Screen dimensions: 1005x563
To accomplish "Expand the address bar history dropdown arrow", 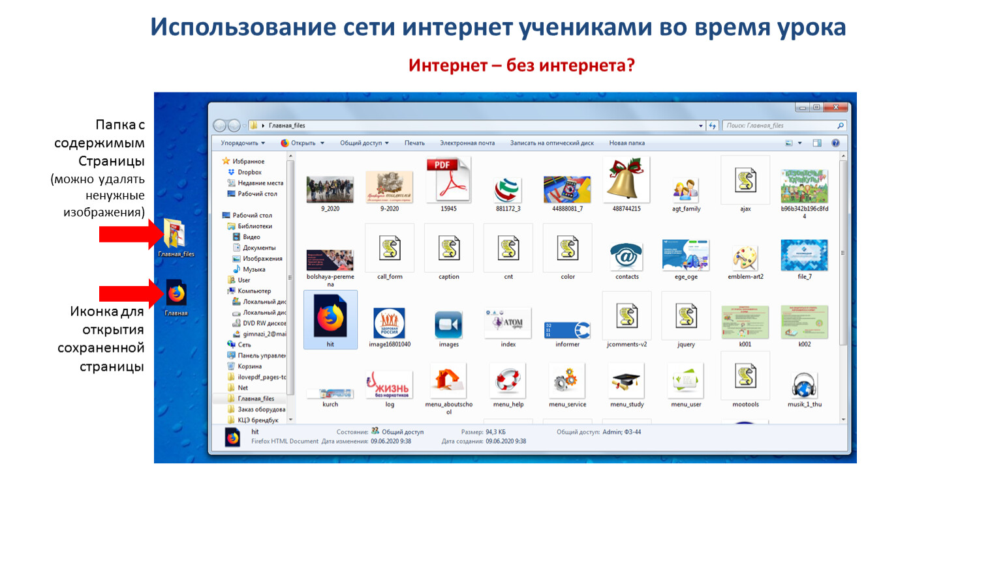I will click(701, 126).
